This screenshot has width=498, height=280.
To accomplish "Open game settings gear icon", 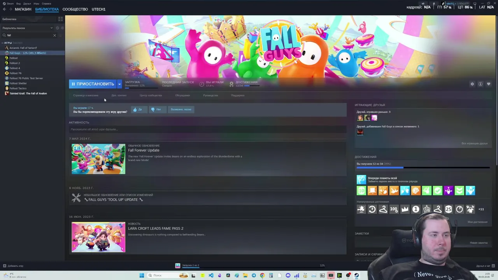I will pyautogui.click(x=472, y=84).
